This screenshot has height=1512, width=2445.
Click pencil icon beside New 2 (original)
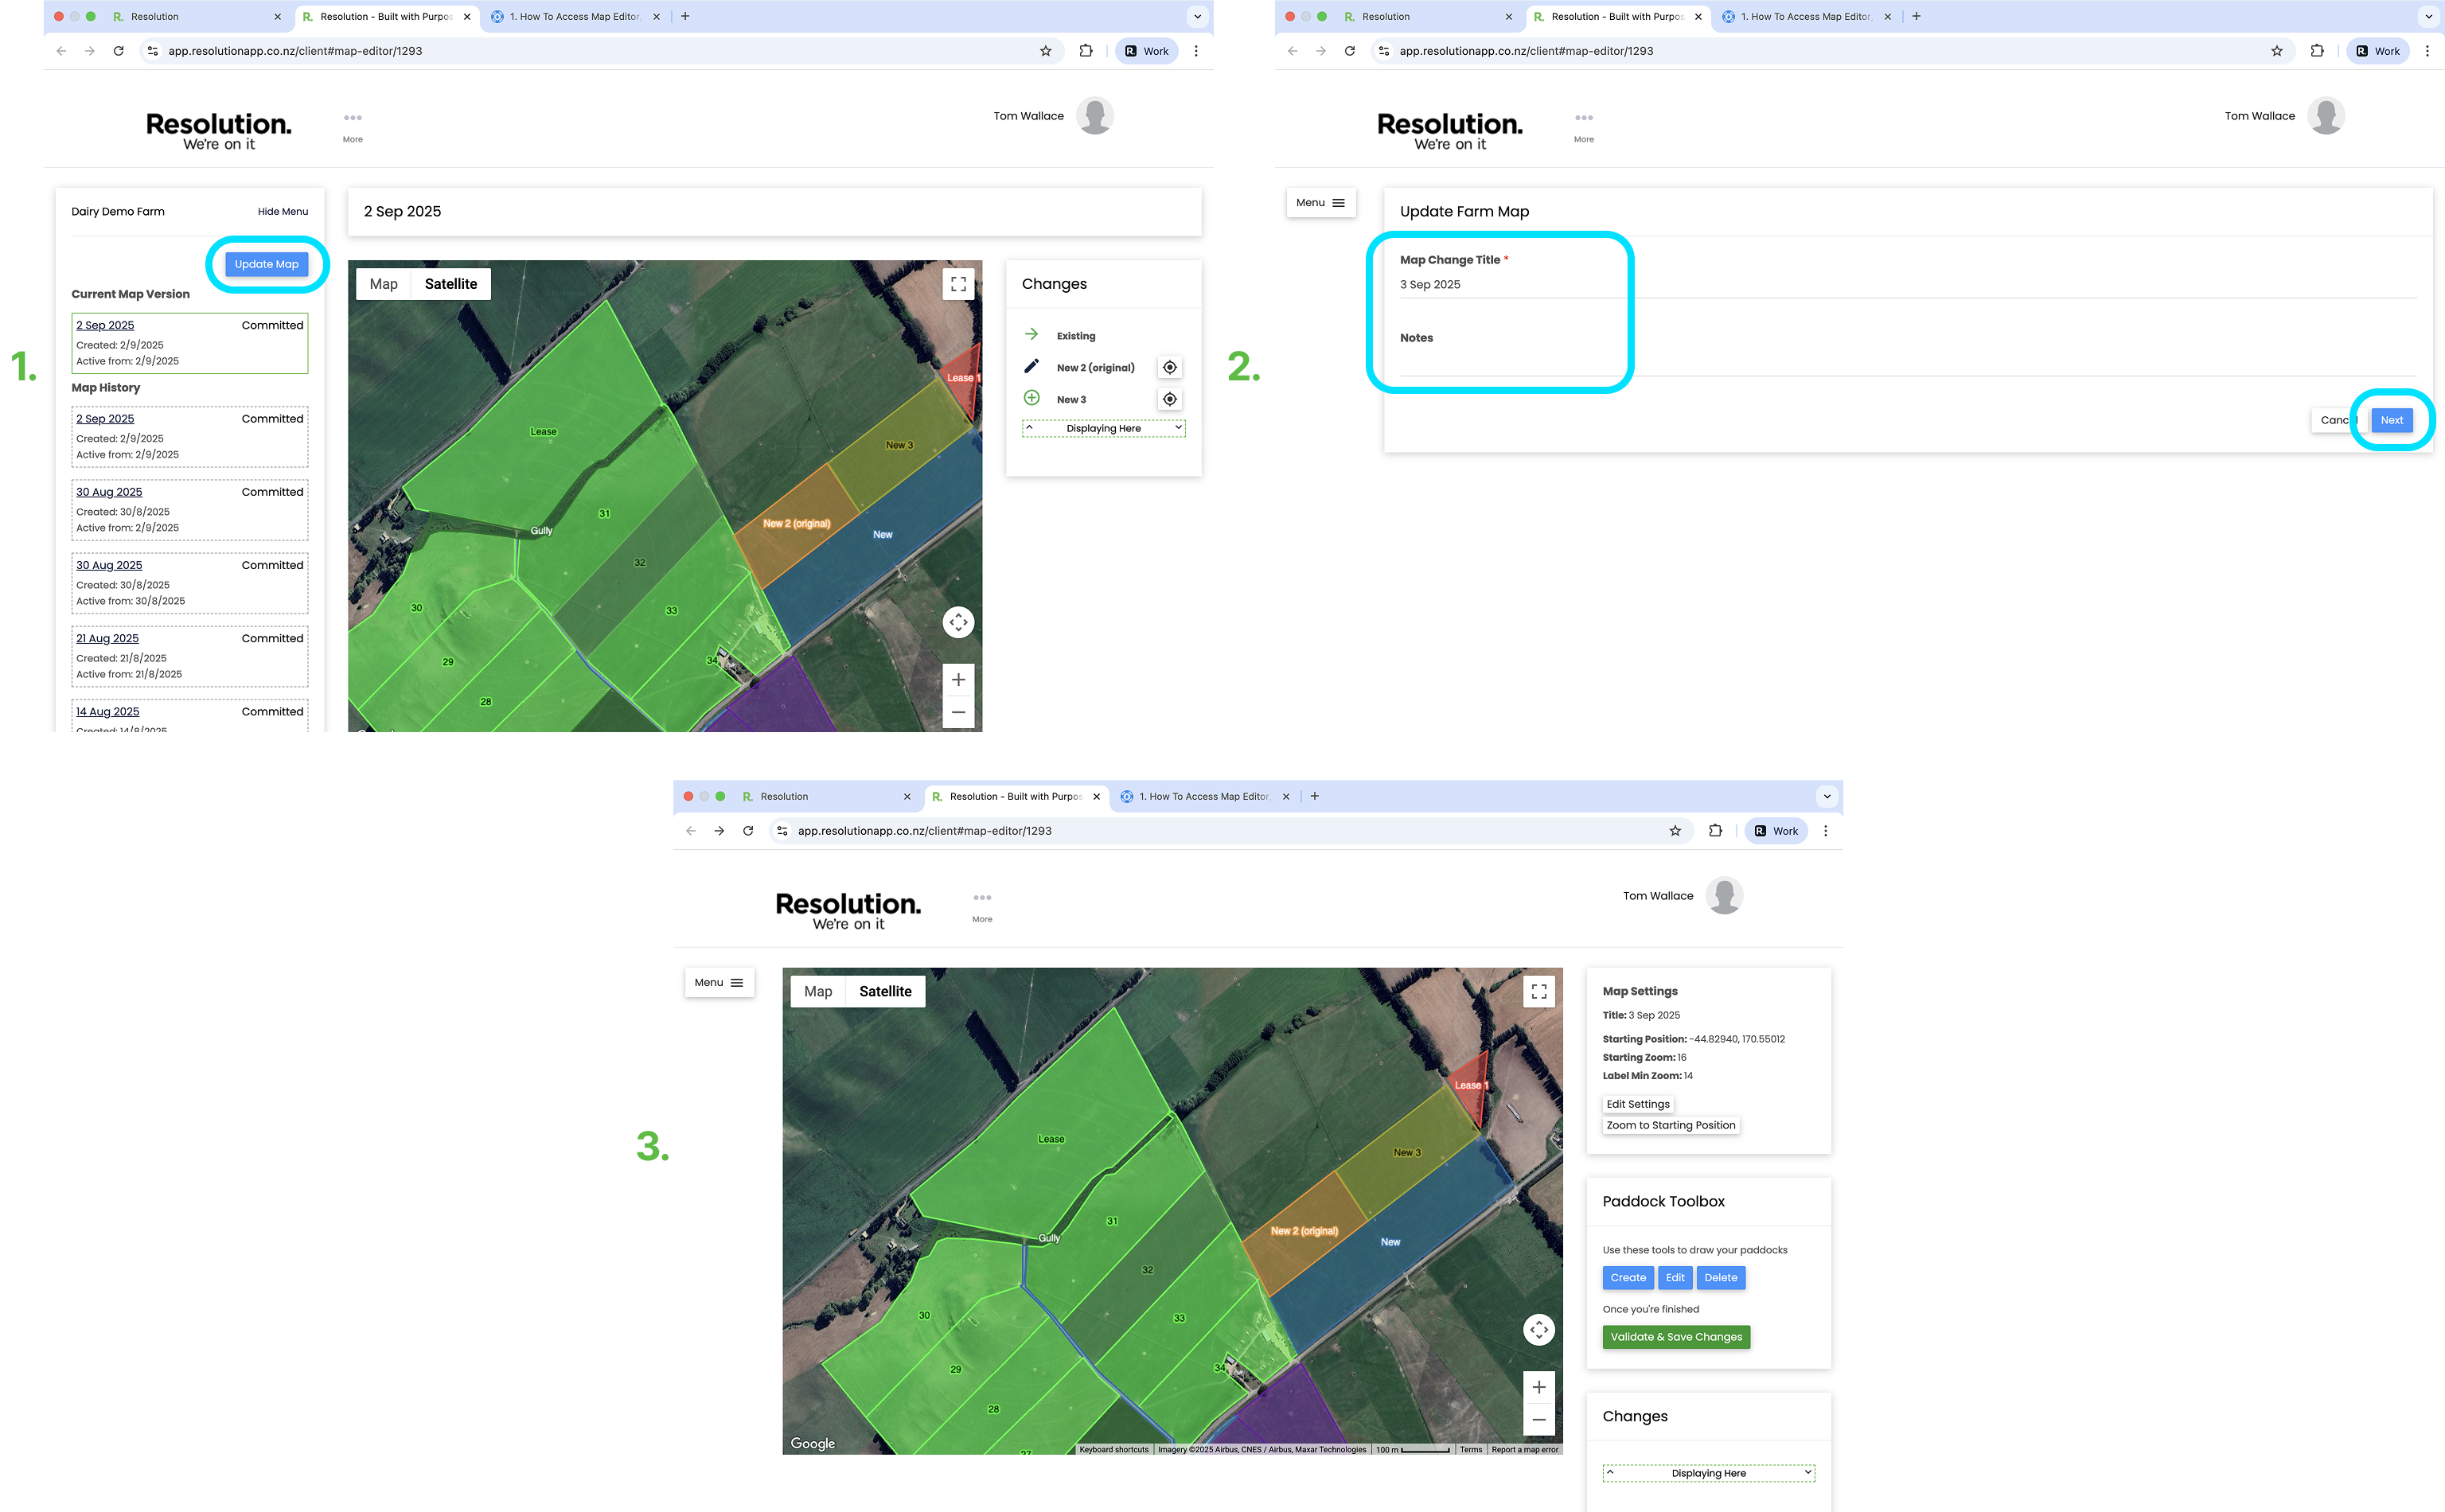[1031, 367]
